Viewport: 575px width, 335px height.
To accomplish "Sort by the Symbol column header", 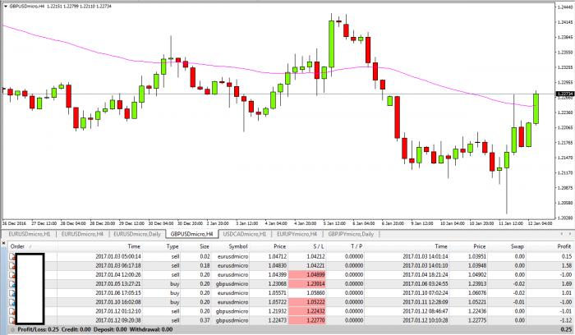I will tap(237, 246).
